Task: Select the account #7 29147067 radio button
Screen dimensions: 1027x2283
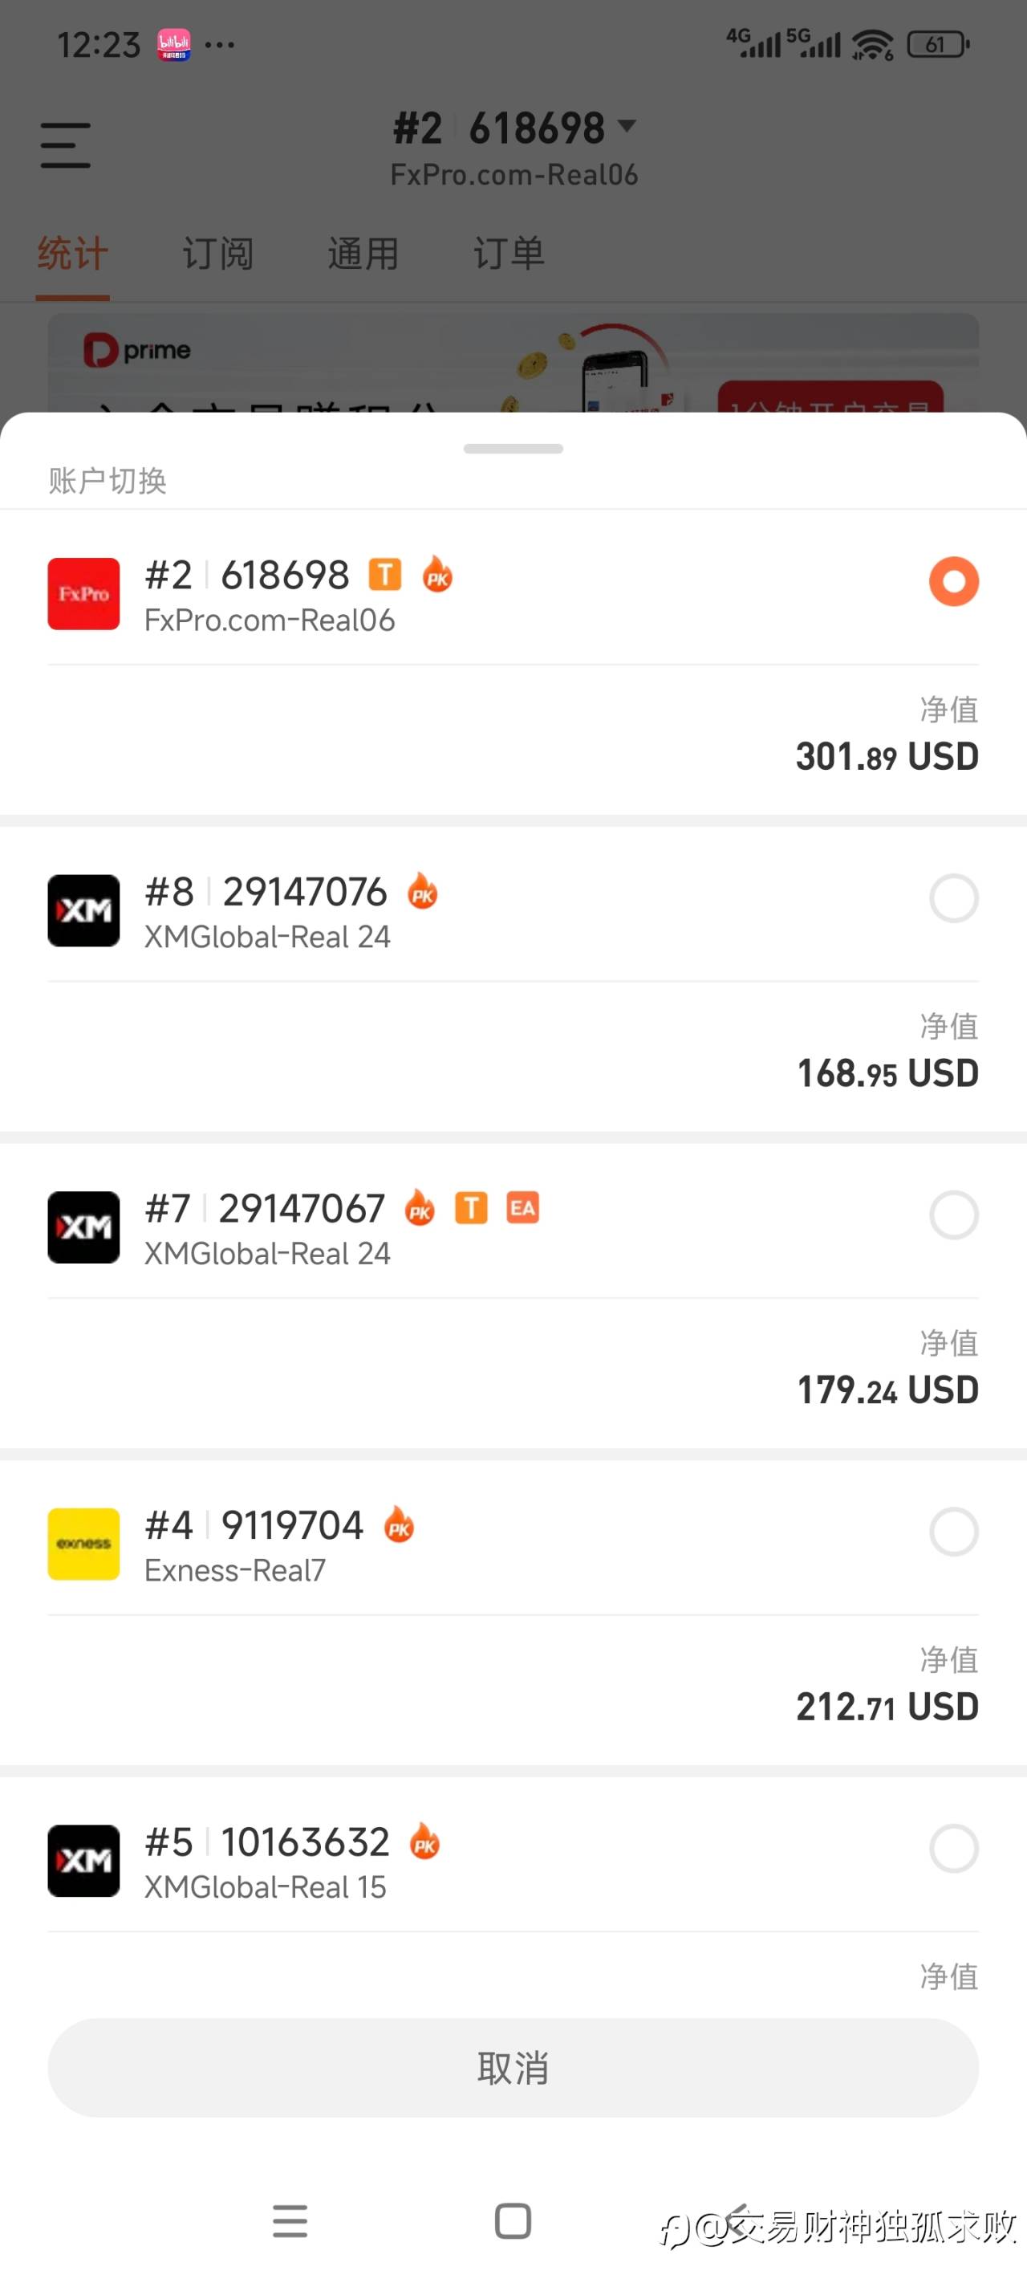Action: click(953, 1215)
